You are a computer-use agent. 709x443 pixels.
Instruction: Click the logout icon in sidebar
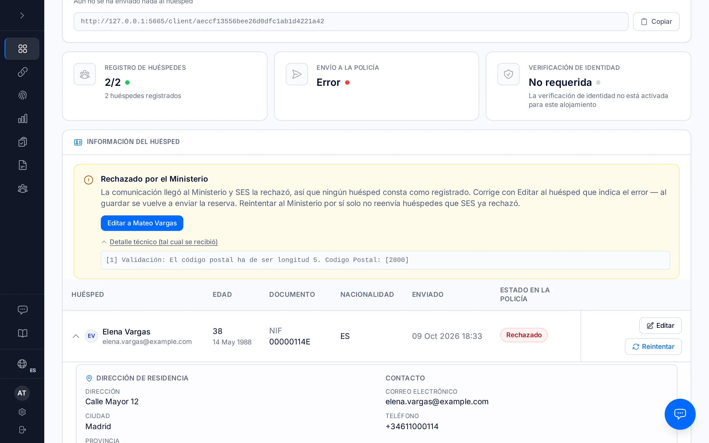[22, 429]
